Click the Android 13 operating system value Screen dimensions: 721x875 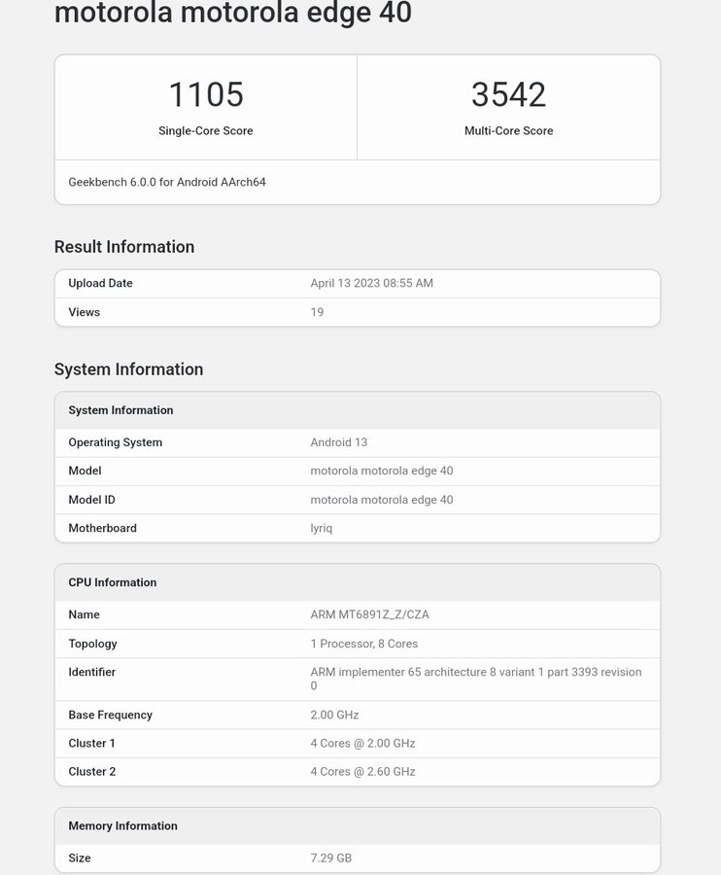click(339, 442)
